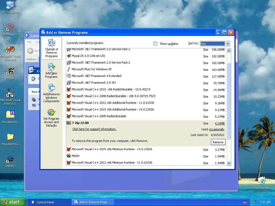Viewport: 275px width, 206px height.
Task: Toggle the Show updates checkbox
Action: [155, 44]
